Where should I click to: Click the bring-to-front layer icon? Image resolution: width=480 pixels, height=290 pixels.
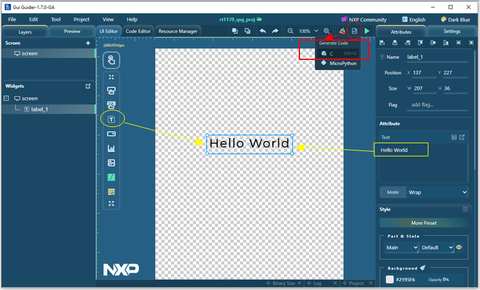click(x=235, y=31)
